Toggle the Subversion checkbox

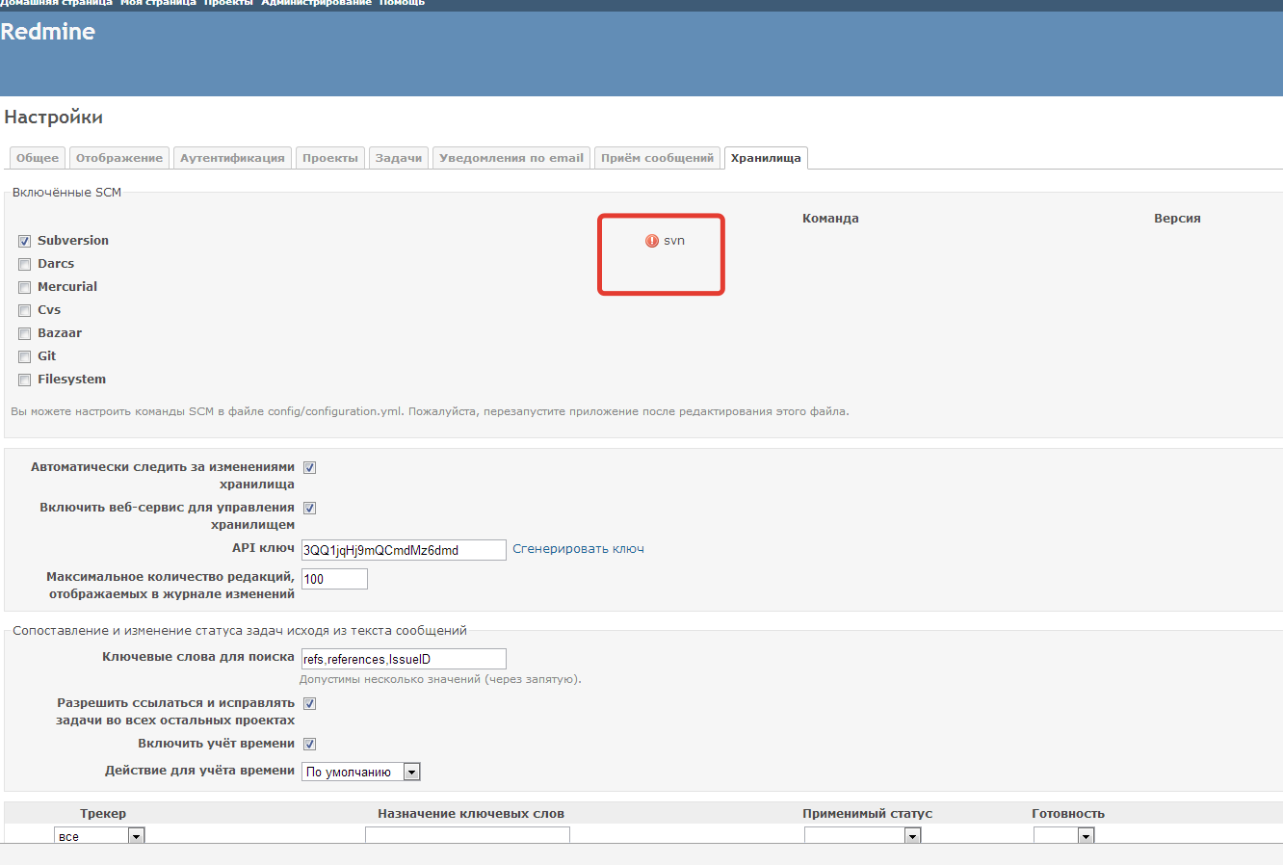[25, 241]
